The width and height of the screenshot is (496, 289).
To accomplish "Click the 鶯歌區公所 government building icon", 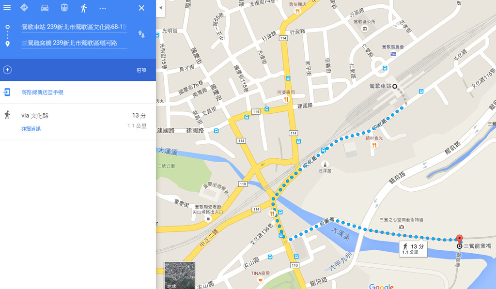I will click(x=364, y=29).
